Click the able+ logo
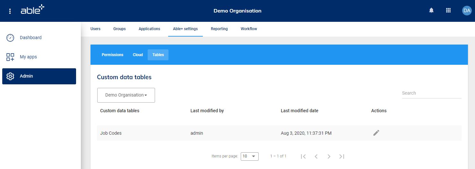The image size is (475, 169). 32,10
